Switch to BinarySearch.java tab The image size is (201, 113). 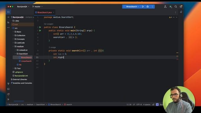coord(45,12)
